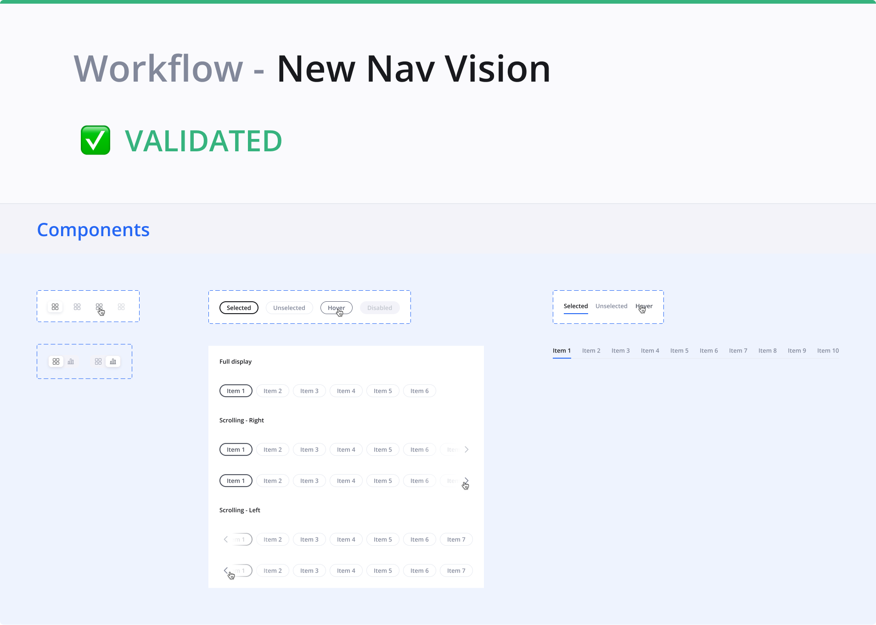Click hovered right chevron in second Scrolling - Right row
The width and height of the screenshot is (876, 625).
click(466, 481)
